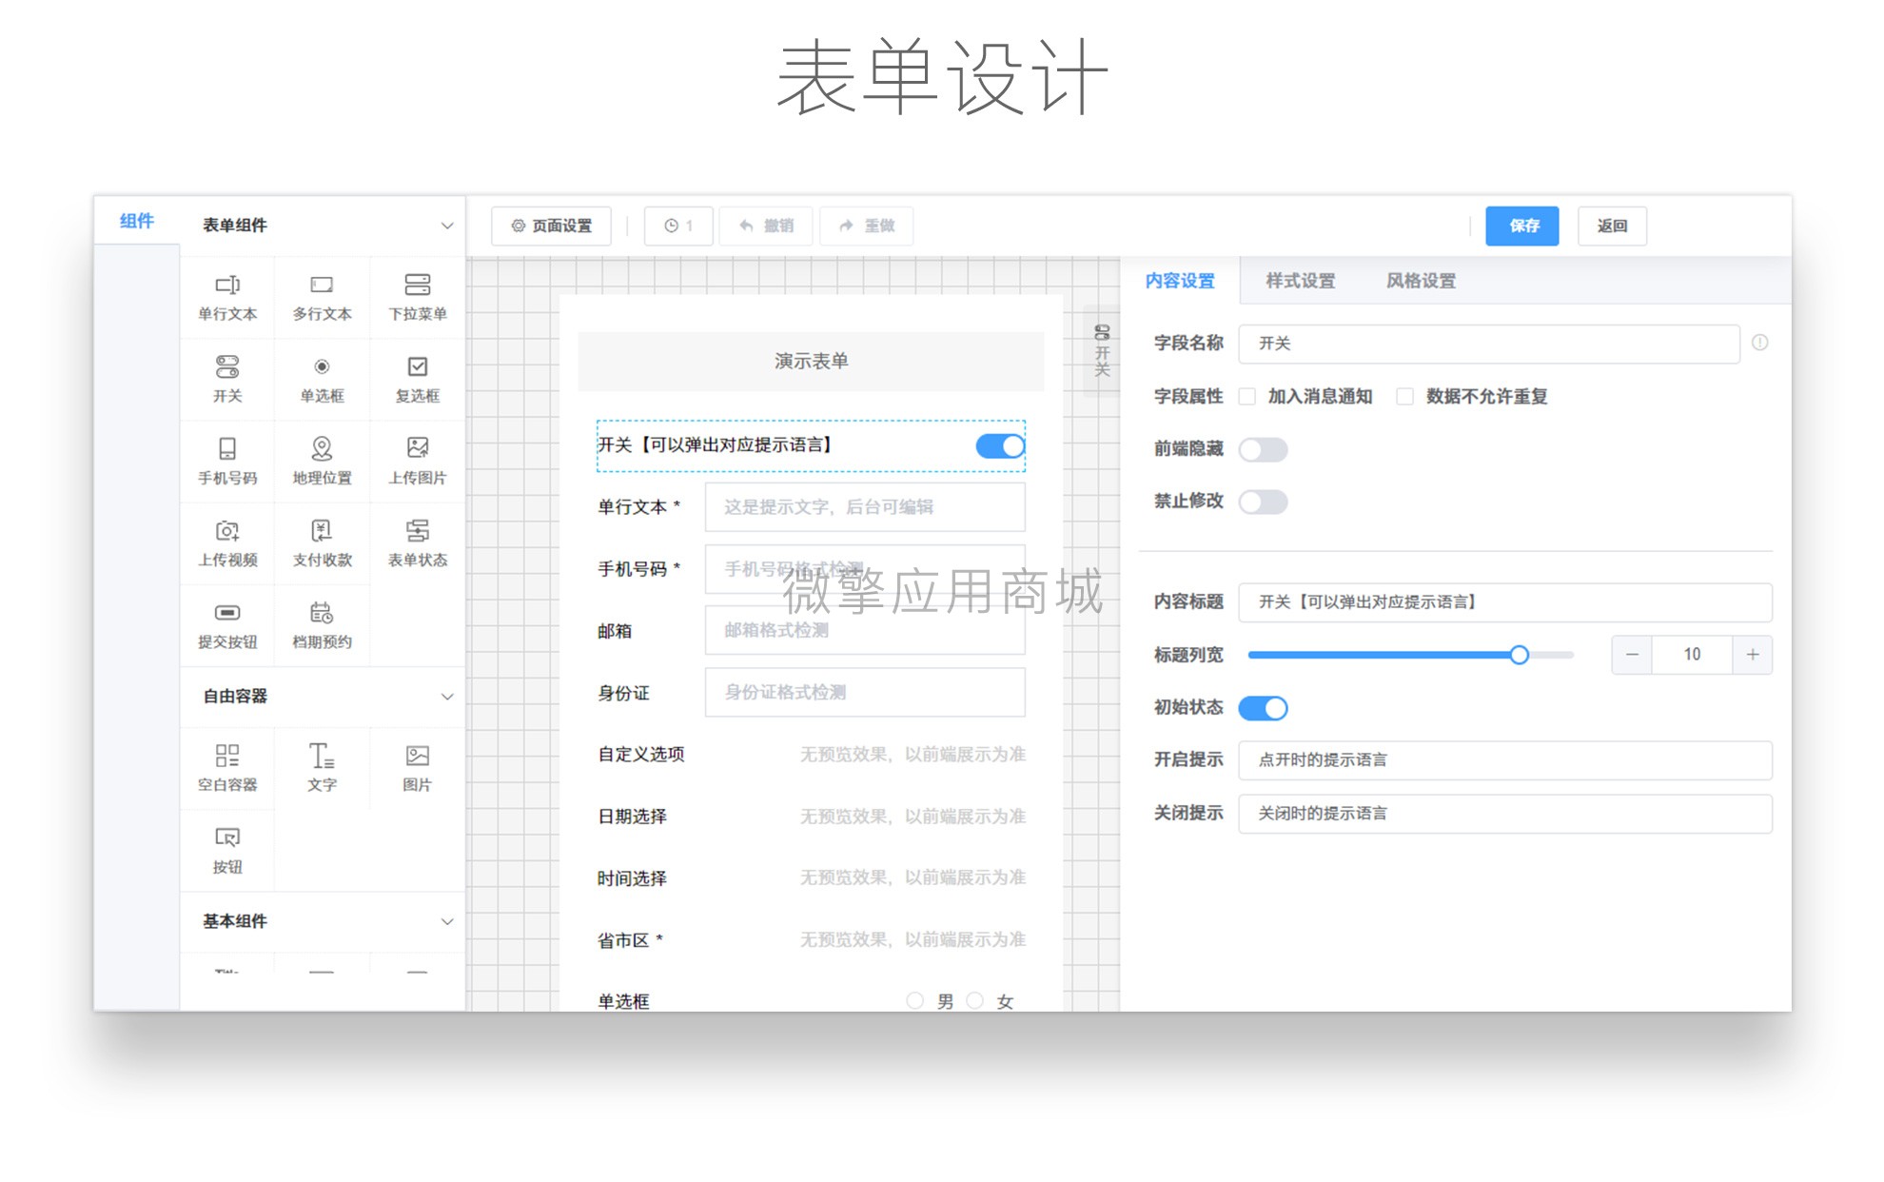Click the 单行文本 input in form preview
1884x1182 pixels.
click(x=865, y=507)
